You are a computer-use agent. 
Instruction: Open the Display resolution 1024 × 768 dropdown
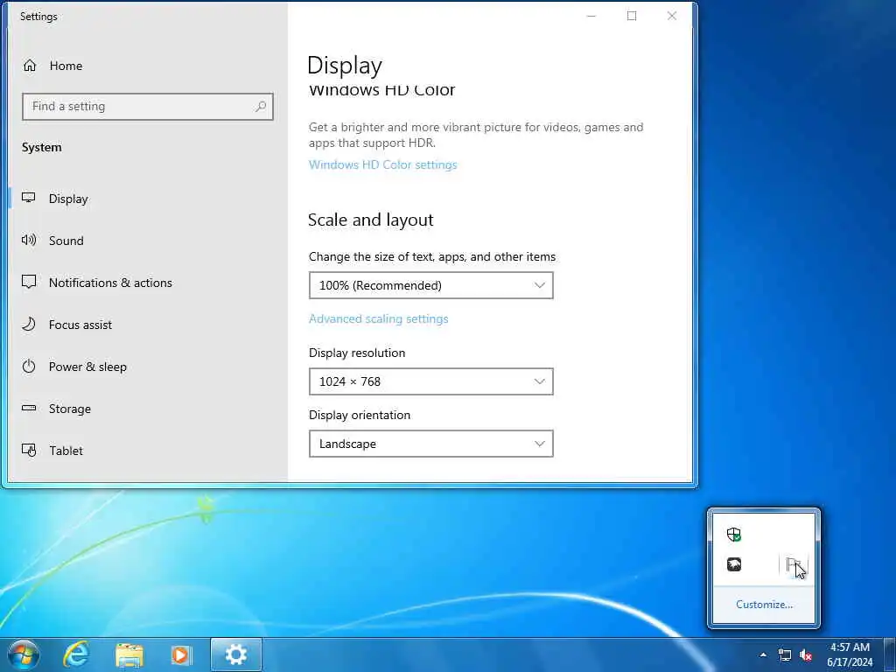[x=430, y=381]
